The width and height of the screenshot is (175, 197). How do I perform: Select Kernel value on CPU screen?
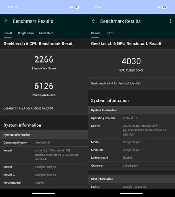pos(57,155)
